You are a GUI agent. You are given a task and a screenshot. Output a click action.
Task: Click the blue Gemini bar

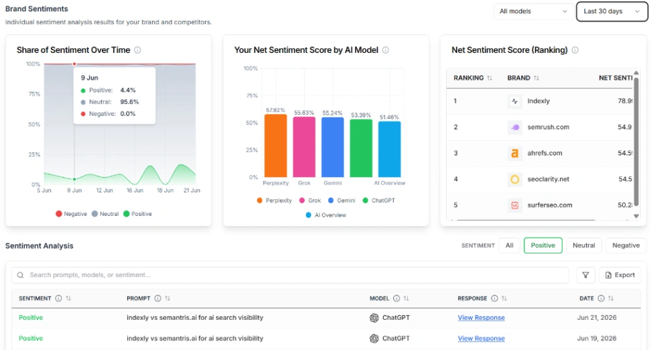click(x=333, y=147)
